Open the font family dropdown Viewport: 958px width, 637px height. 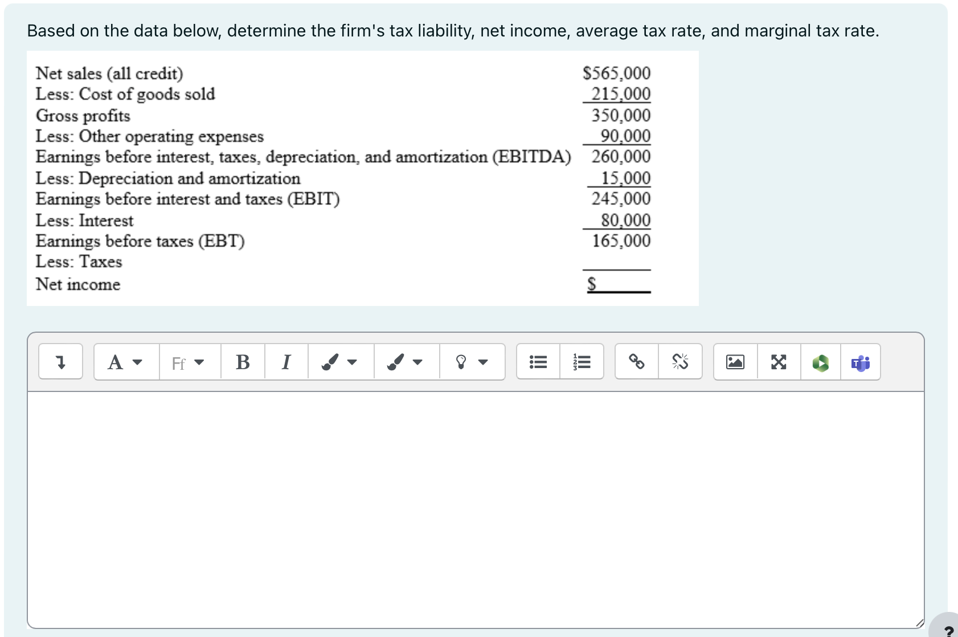click(188, 362)
